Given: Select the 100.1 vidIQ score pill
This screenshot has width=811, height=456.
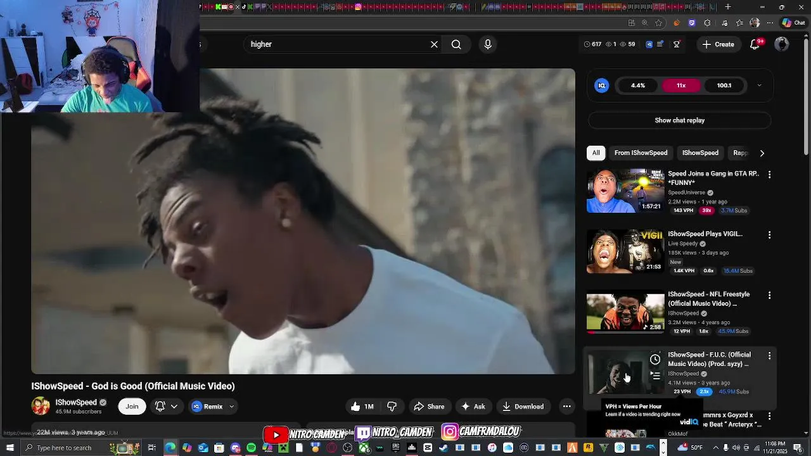Looking at the screenshot, I should (x=724, y=85).
